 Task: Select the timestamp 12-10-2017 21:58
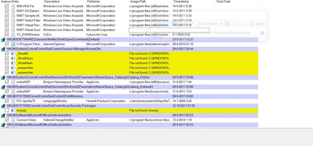[184, 106]
